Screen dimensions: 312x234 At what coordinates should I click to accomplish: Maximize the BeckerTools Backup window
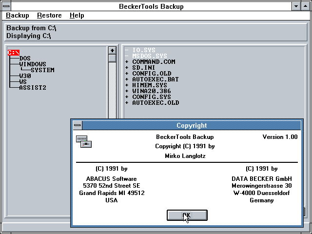(306, 6)
